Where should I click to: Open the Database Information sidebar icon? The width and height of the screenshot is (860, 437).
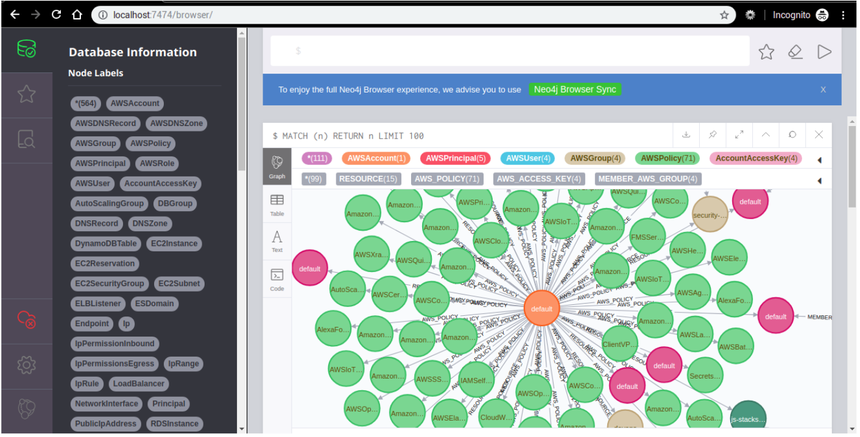click(26, 49)
